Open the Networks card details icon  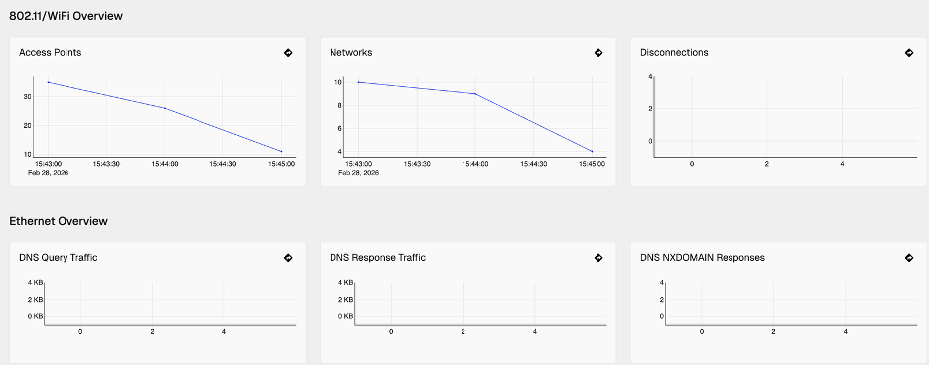(598, 53)
